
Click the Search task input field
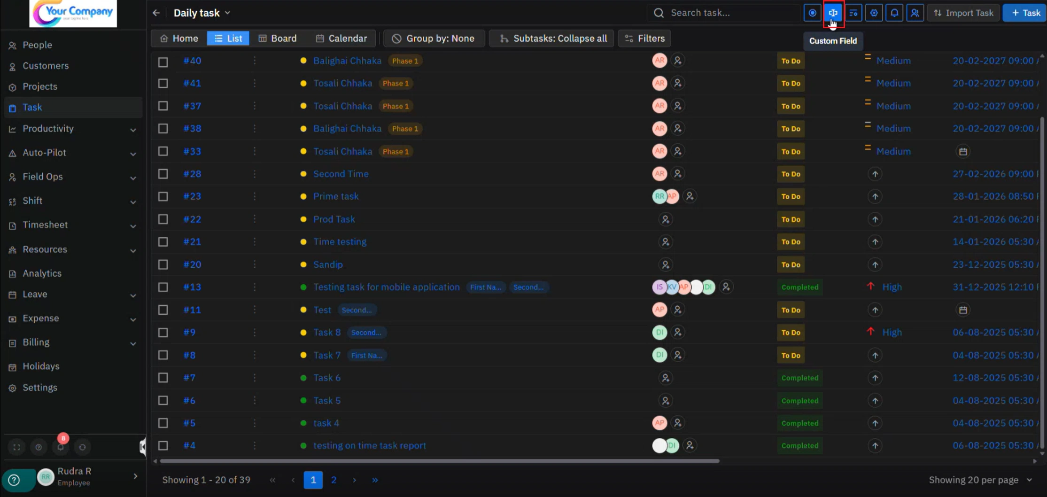(728, 13)
